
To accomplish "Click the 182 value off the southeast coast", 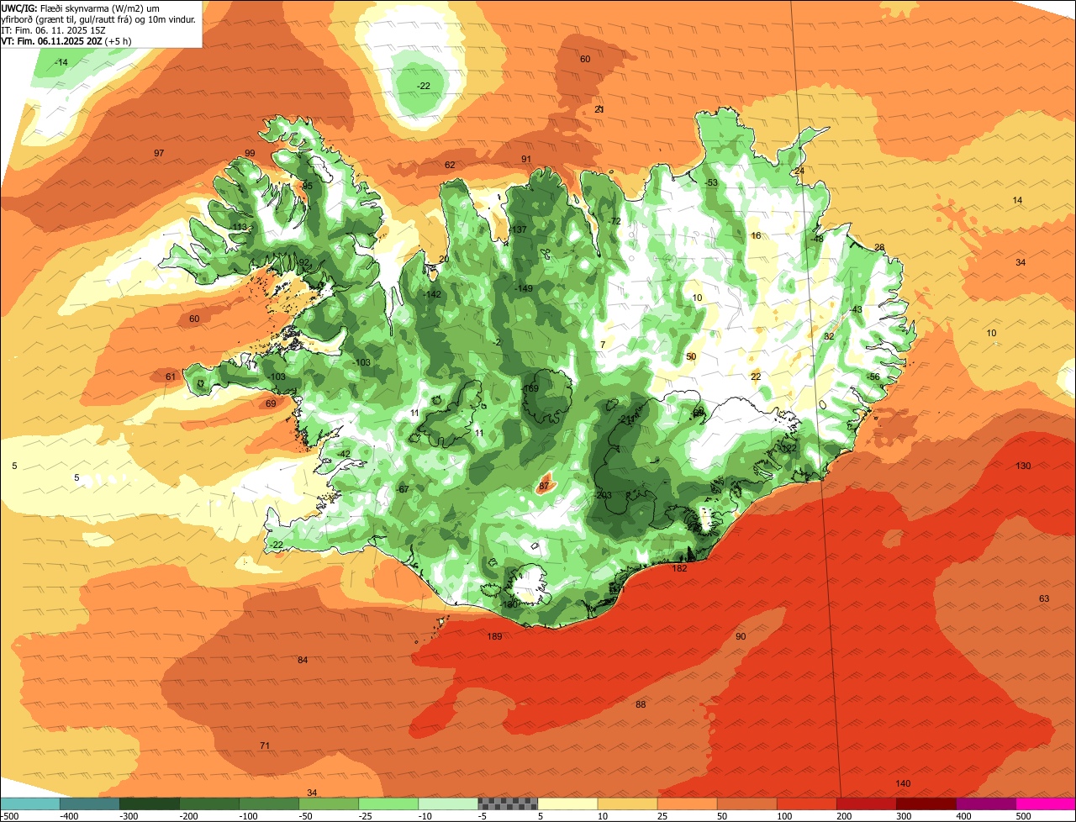I will tap(679, 568).
